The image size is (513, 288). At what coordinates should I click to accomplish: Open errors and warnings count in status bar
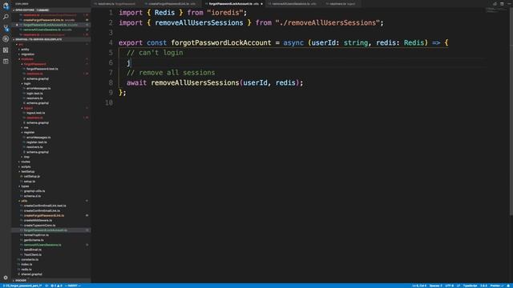(56, 286)
